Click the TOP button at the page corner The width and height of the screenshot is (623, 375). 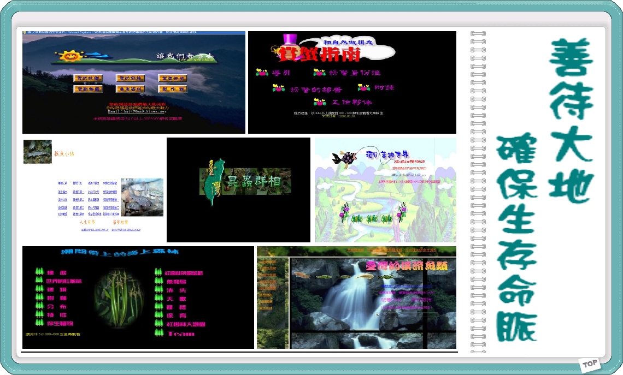(x=590, y=364)
